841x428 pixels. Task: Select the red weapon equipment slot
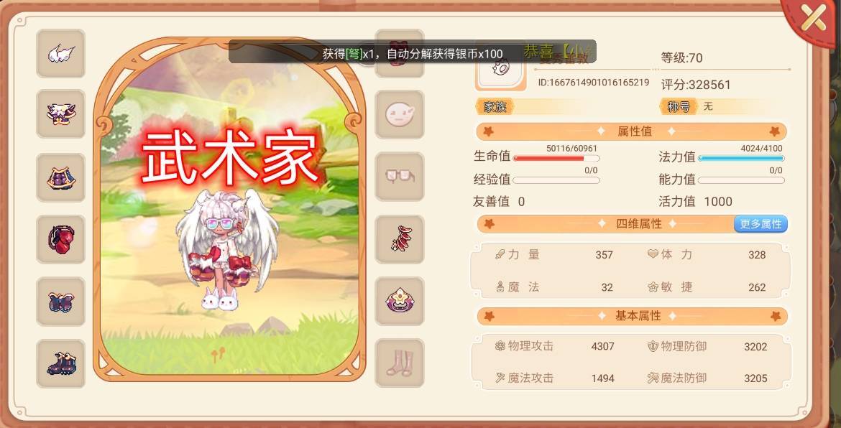(x=400, y=239)
